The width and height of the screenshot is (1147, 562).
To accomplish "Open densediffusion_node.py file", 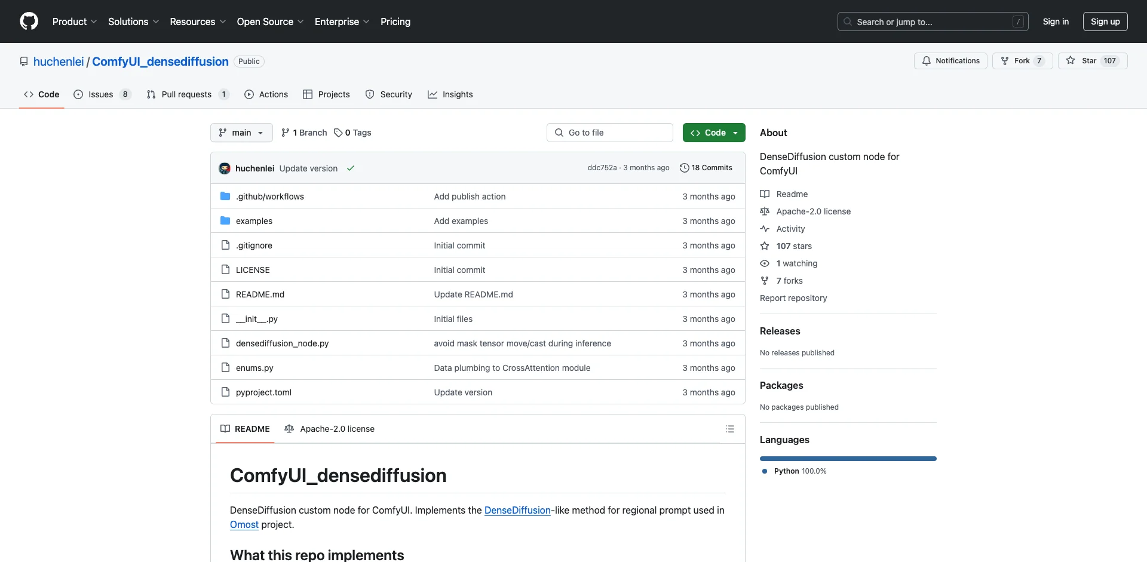I will (282, 343).
